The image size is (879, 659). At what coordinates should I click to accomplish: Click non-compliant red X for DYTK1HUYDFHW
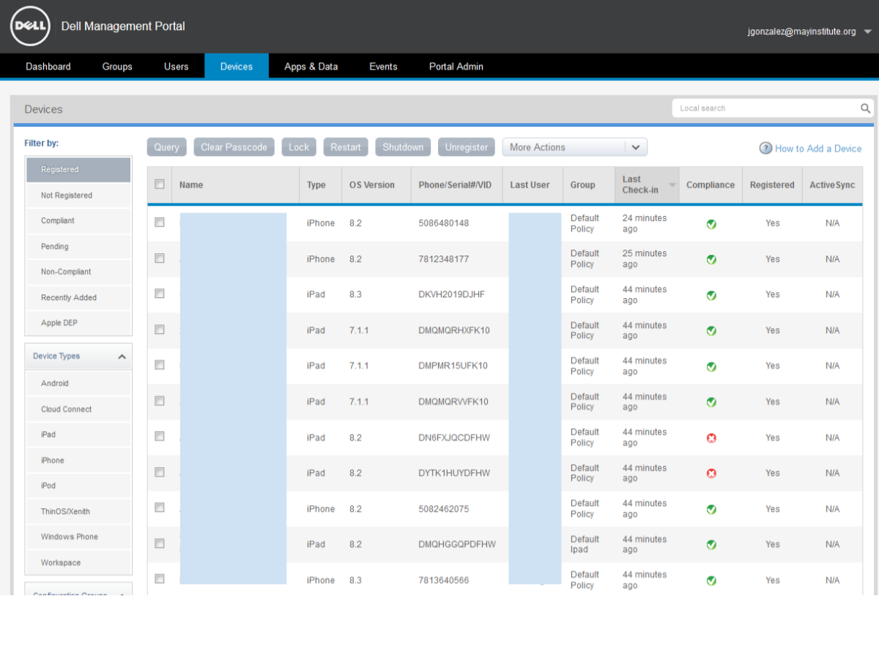pyautogui.click(x=711, y=474)
